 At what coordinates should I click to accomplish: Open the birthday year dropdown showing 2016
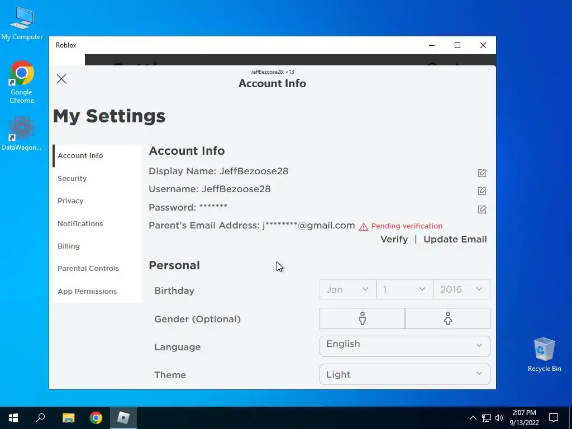461,289
